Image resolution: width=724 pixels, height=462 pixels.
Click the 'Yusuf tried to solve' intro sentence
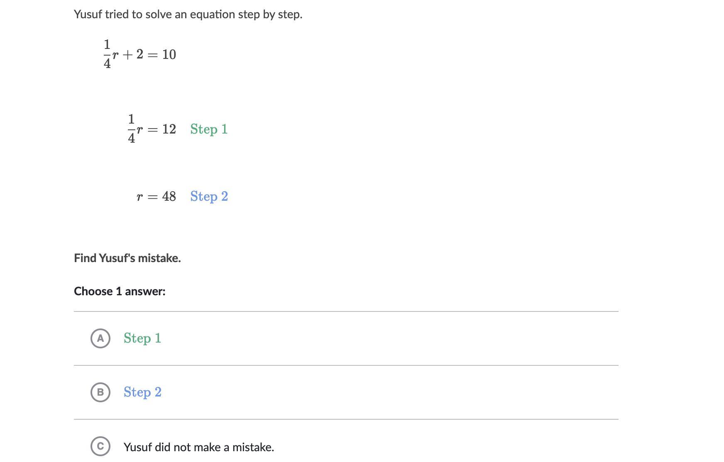coord(188,15)
